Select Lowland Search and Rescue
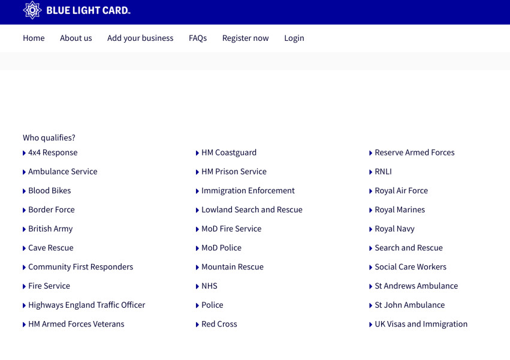The image size is (510, 360). [252, 209]
